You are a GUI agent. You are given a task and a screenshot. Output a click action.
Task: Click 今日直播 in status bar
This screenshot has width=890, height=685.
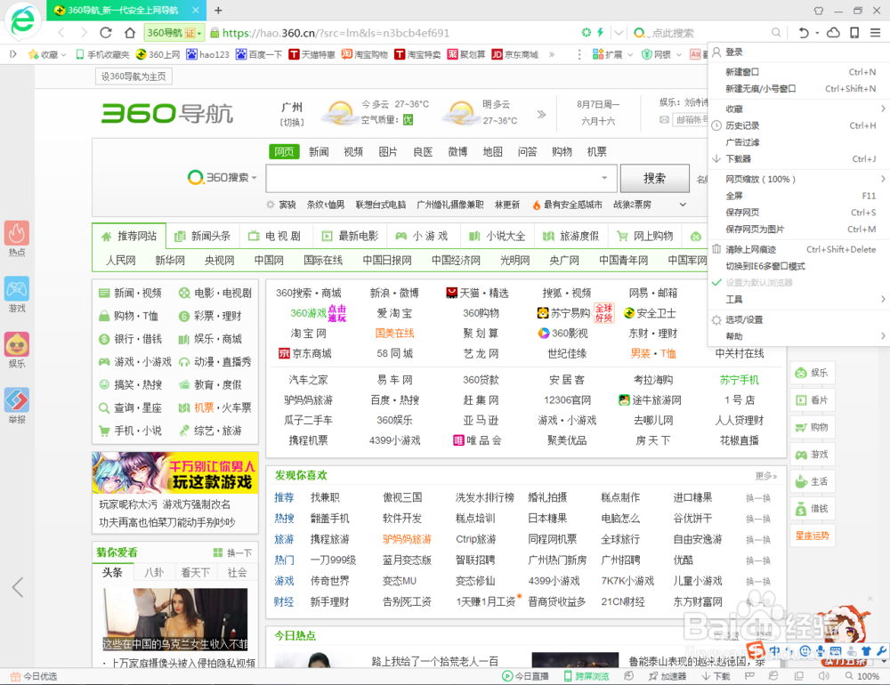pos(526,676)
